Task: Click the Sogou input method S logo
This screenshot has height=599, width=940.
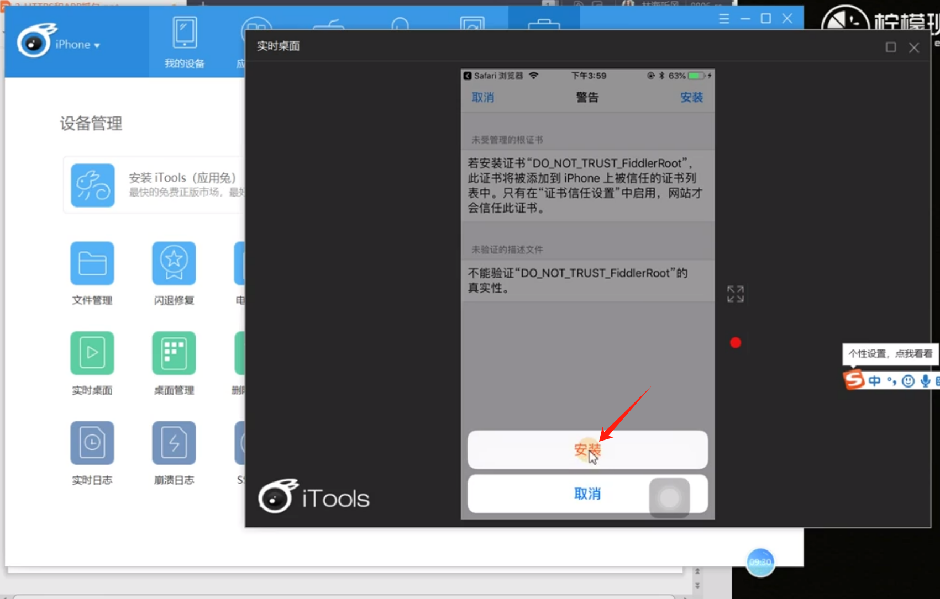Action: (854, 380)
